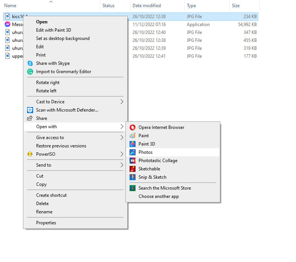Sort by the Date modified column header
This screenshot has height=262, width=296.
click(x=146, y=6)
